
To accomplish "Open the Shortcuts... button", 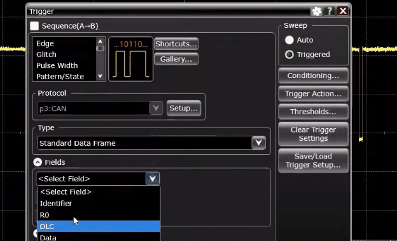I will 176,44.
